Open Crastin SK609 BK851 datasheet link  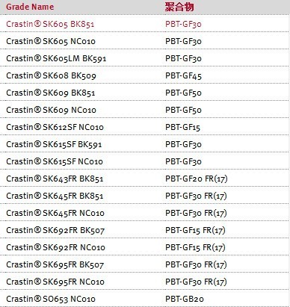[51, 93]
